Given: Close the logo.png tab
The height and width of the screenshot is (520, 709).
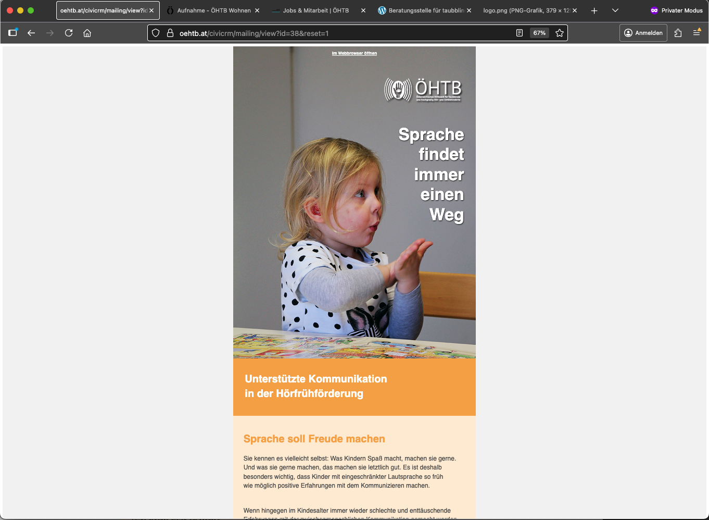Looking at the screenshot, I should tap(575, 10).
